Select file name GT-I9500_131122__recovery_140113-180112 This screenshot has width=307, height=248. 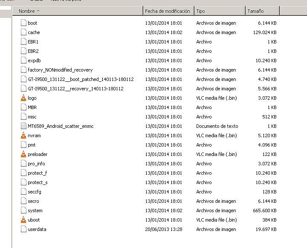pos(75,89)
